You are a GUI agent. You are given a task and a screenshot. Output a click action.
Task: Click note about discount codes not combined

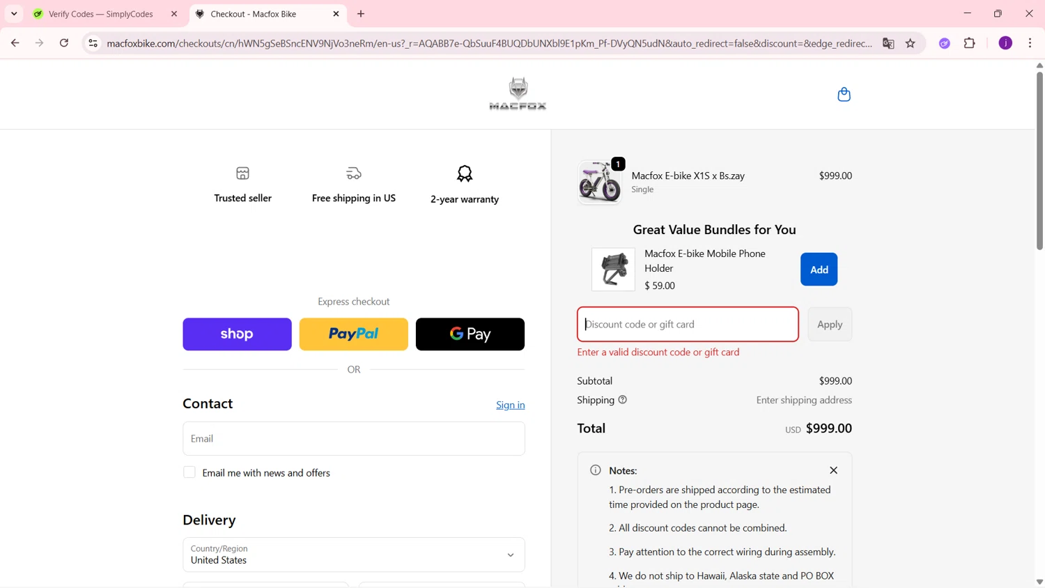coord(698,528)
